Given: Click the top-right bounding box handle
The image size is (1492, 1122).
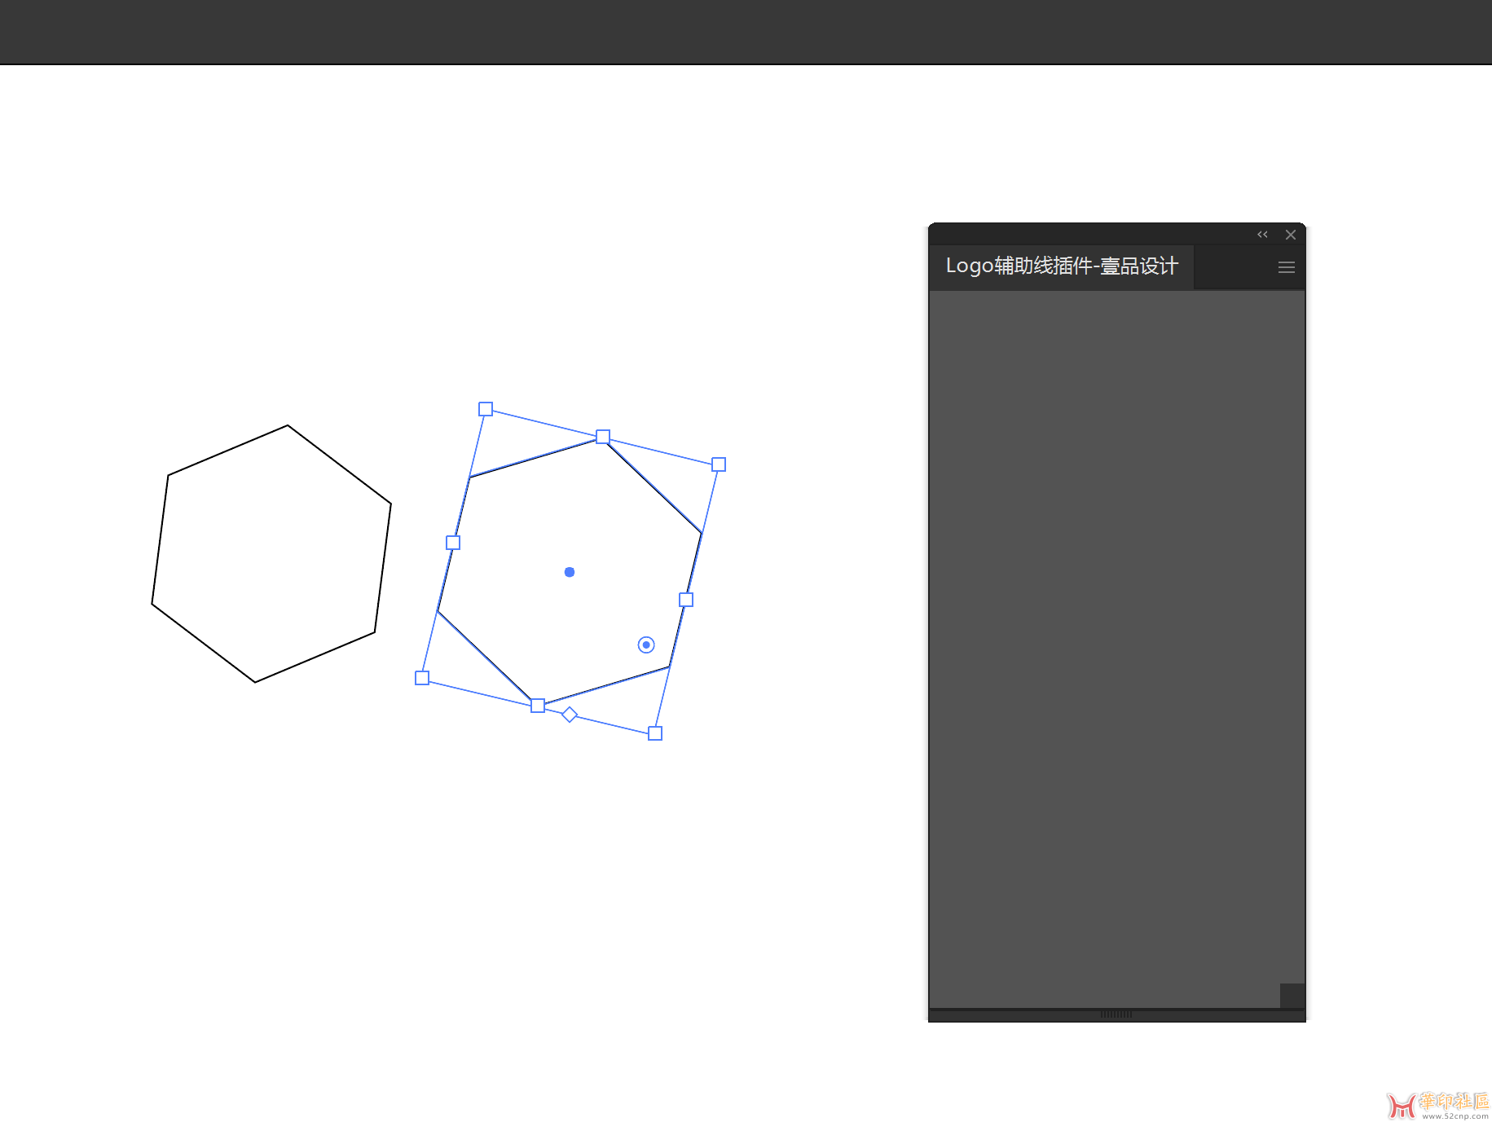Looking at the screenshot, I should pyautogui.click(x=719, y=464).
